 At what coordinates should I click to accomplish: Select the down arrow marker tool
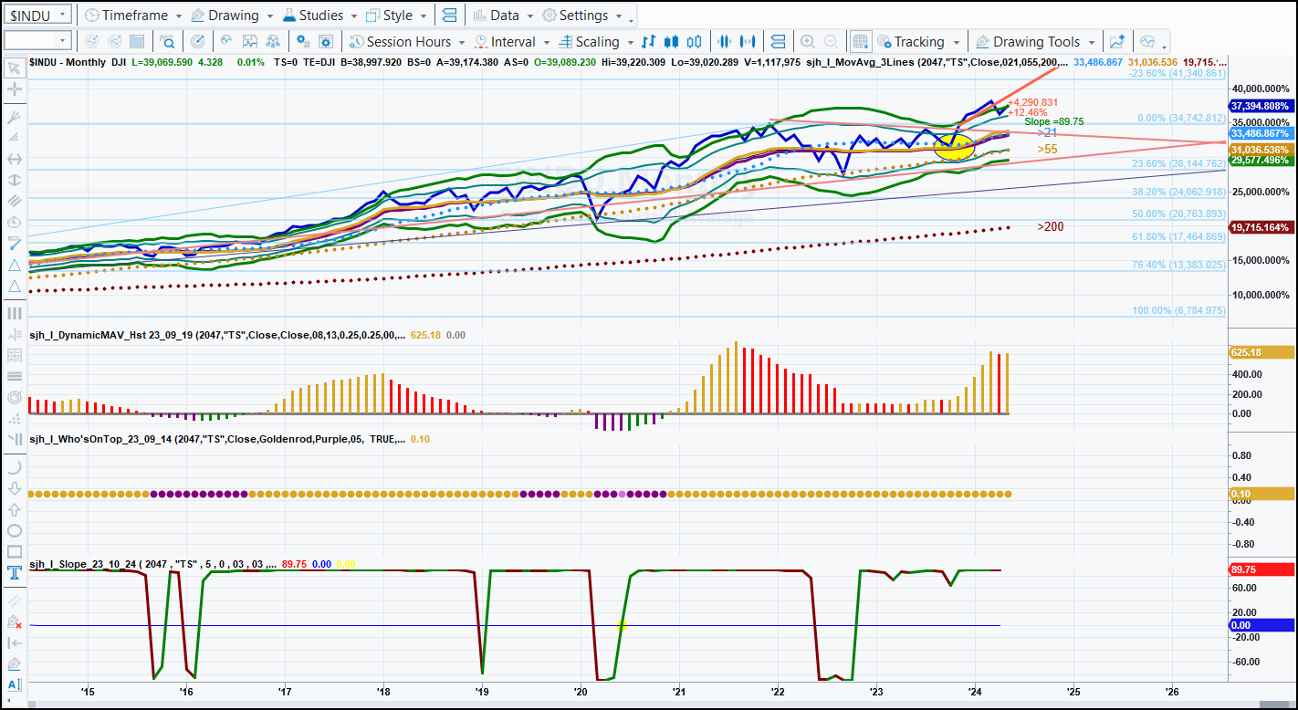click(14, 488)
